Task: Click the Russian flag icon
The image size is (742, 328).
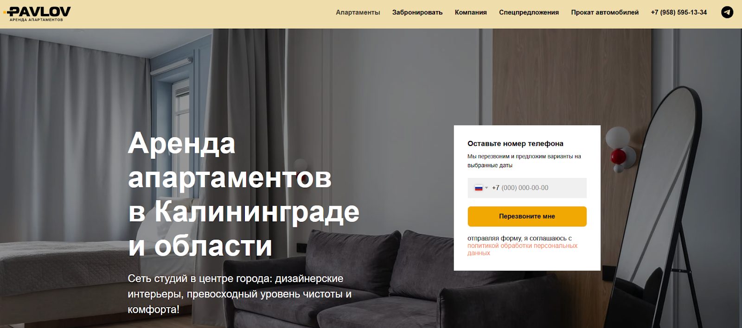Action: pyautogui.click(x=479, y=188)
